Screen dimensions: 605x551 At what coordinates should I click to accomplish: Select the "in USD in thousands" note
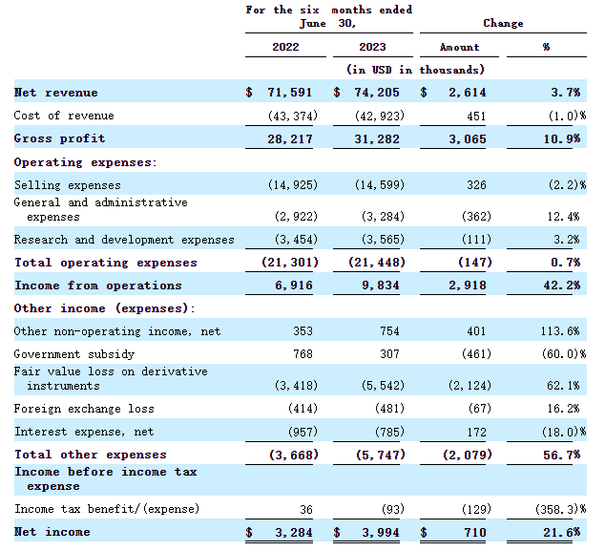(415, 70)
